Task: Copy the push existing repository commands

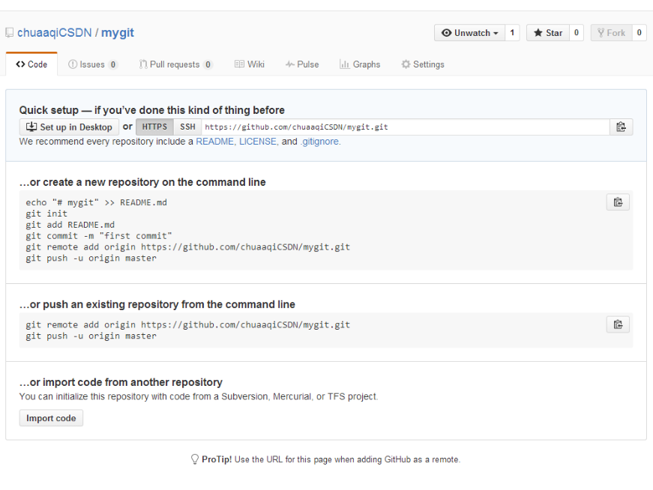Action: click(618, 324)
